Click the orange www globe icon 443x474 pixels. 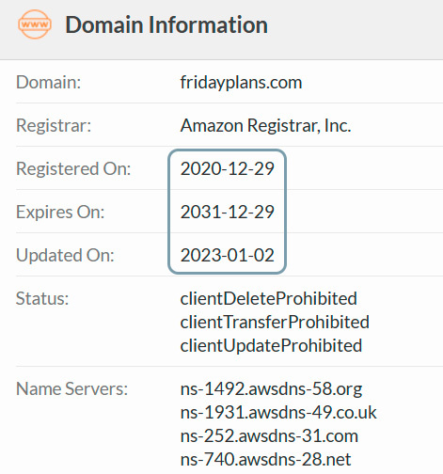pyautogui.click(x=35, y=24)
